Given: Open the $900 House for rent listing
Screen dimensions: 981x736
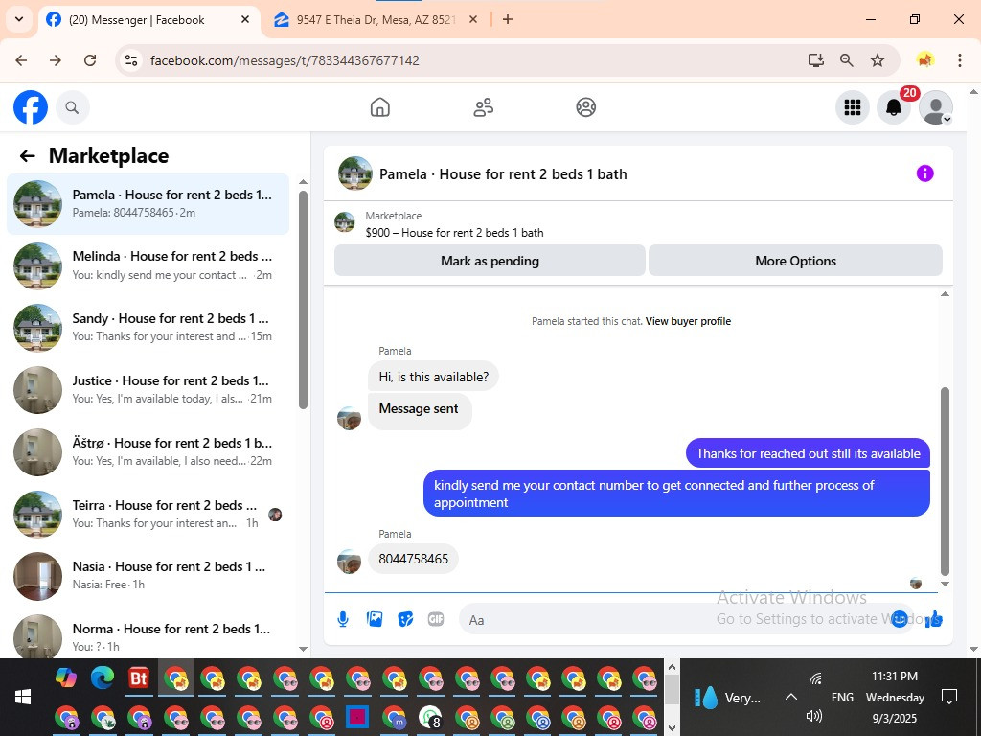Looking at the screenshot, I should (x=454, y=233).
